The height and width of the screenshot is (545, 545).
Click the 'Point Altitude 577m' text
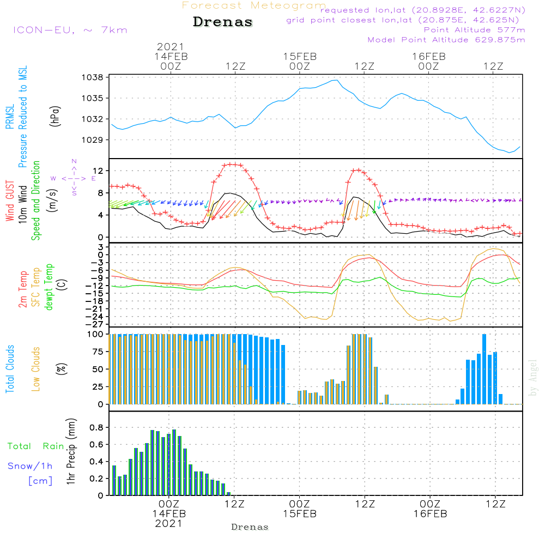[475, 30]
